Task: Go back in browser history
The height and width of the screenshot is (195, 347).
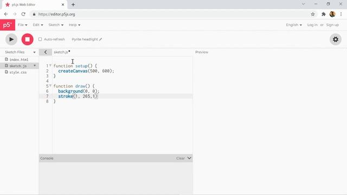Action: [x=6, y=14]
